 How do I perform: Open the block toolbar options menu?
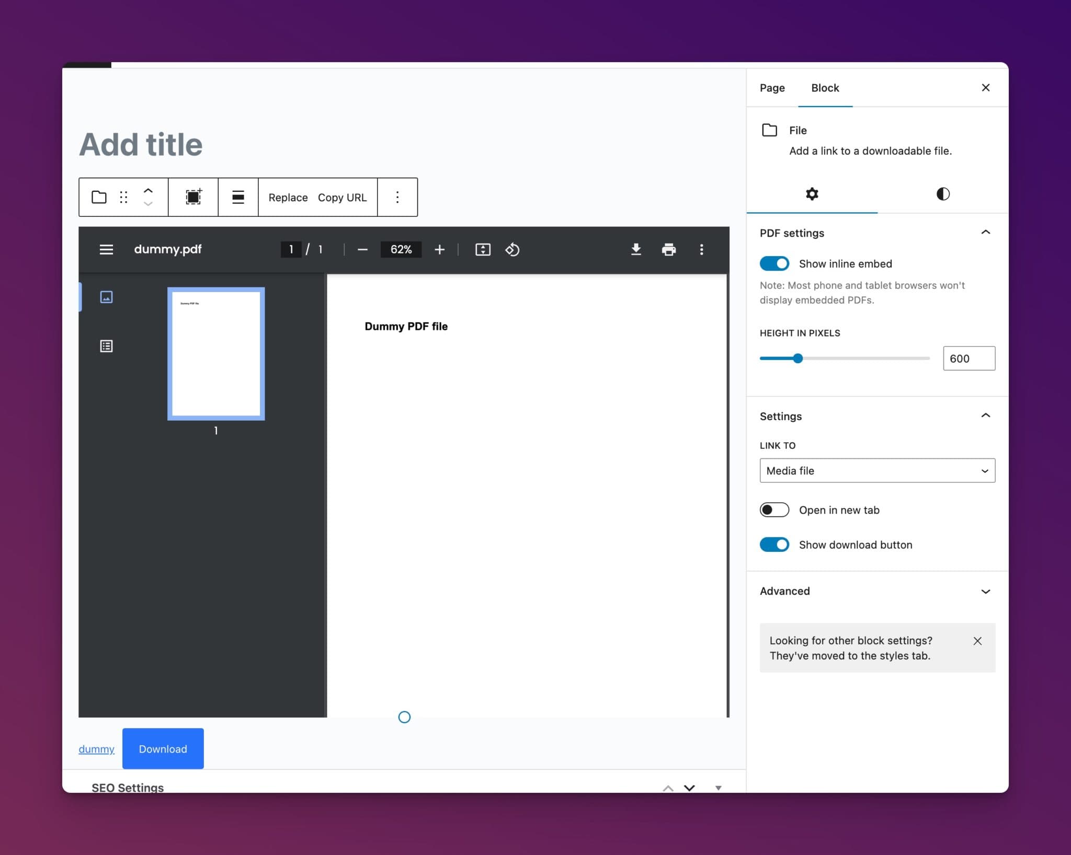397,197
